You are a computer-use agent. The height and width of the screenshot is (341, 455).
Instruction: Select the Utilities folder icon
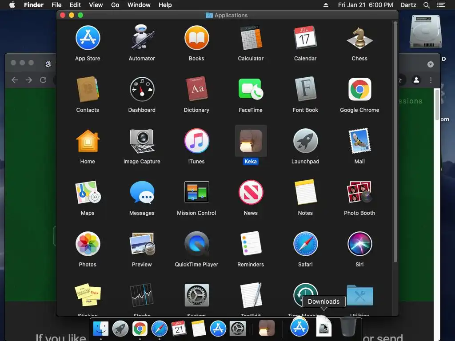359,295
